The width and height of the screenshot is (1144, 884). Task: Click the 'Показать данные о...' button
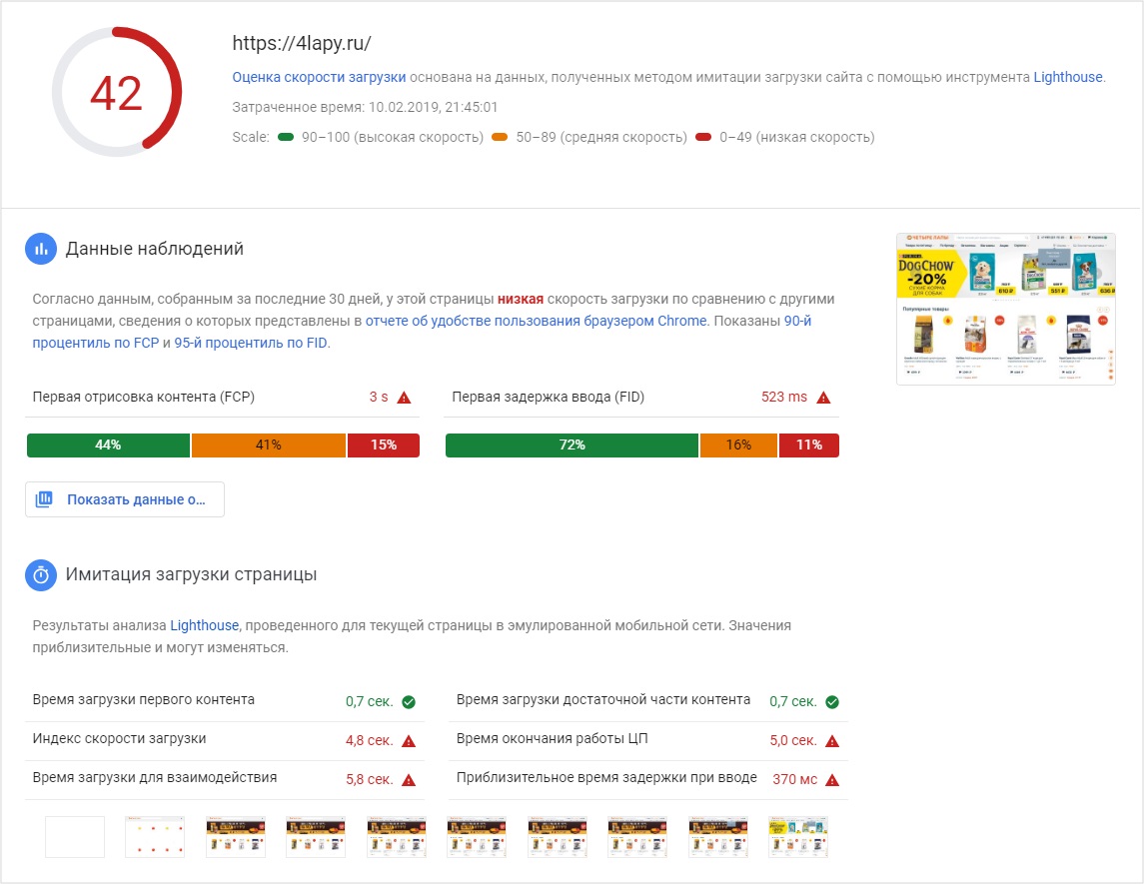pos(125,499)
